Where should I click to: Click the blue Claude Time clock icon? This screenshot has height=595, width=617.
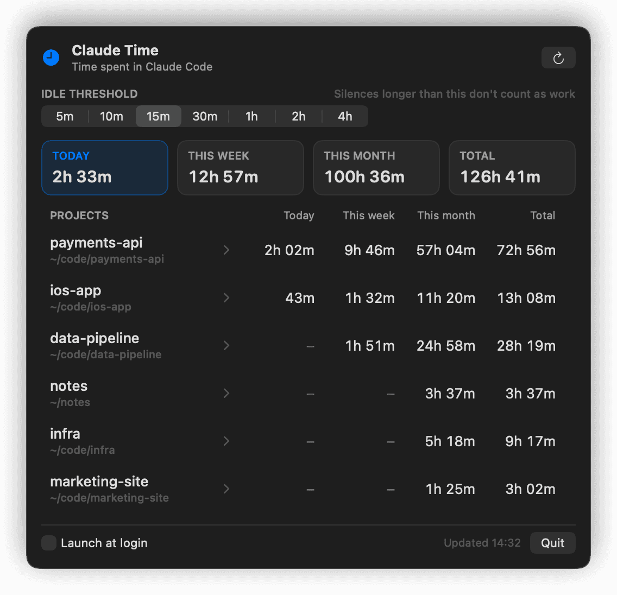tap(51, 58)
